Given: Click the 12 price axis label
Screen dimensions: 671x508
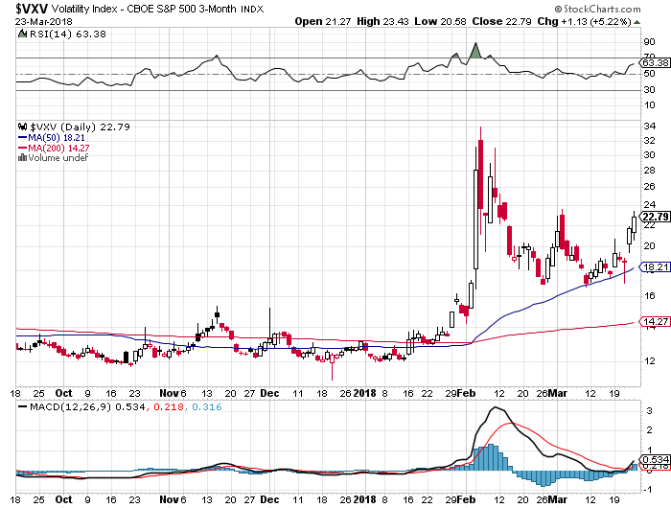Looking at the screenshot, I should [649, 360].
